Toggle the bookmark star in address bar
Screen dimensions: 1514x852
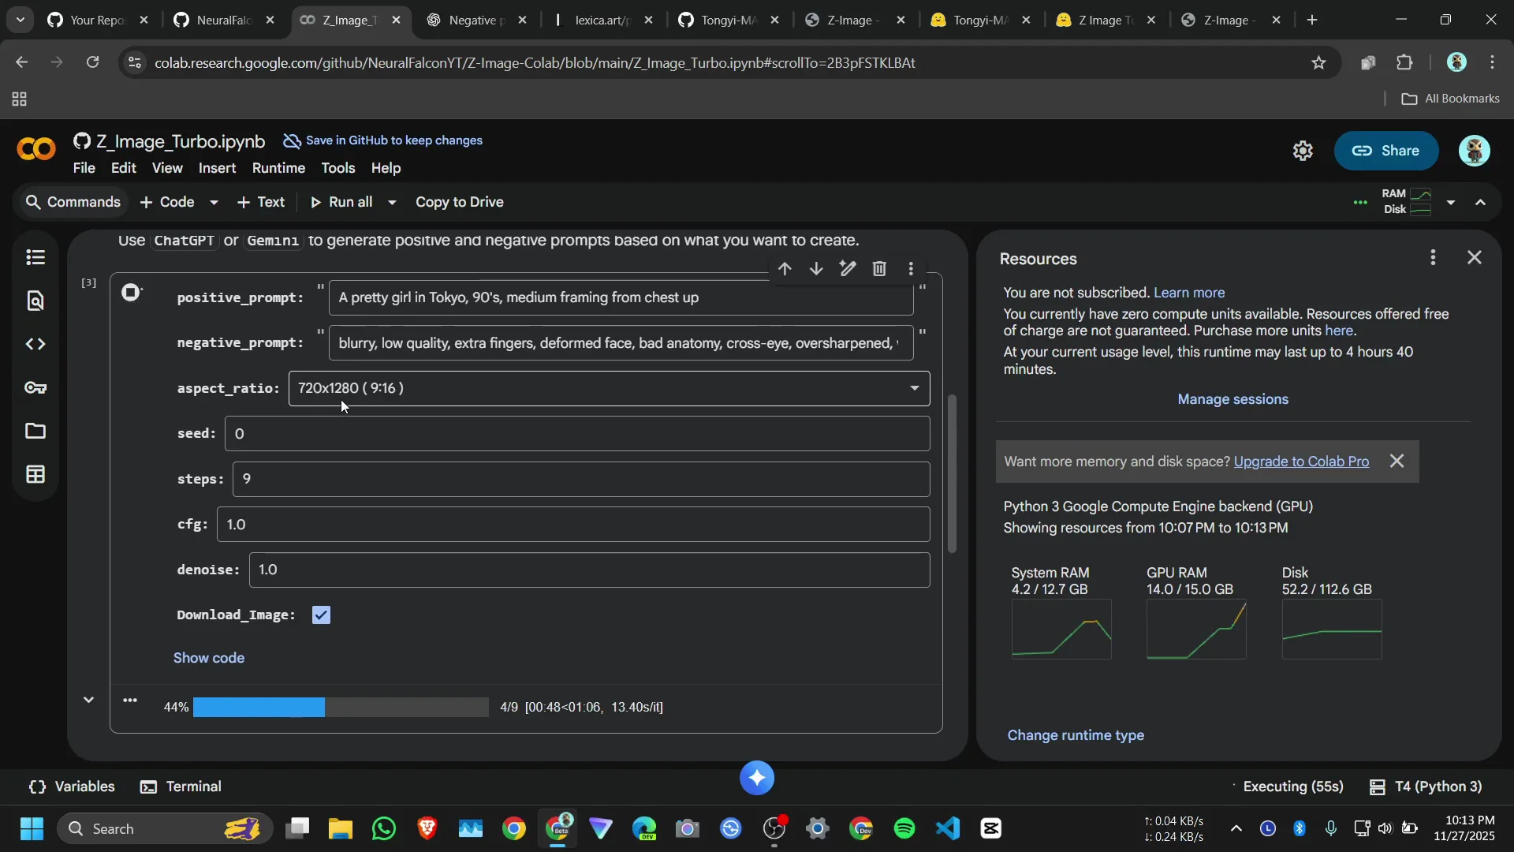click(1319, 63)
